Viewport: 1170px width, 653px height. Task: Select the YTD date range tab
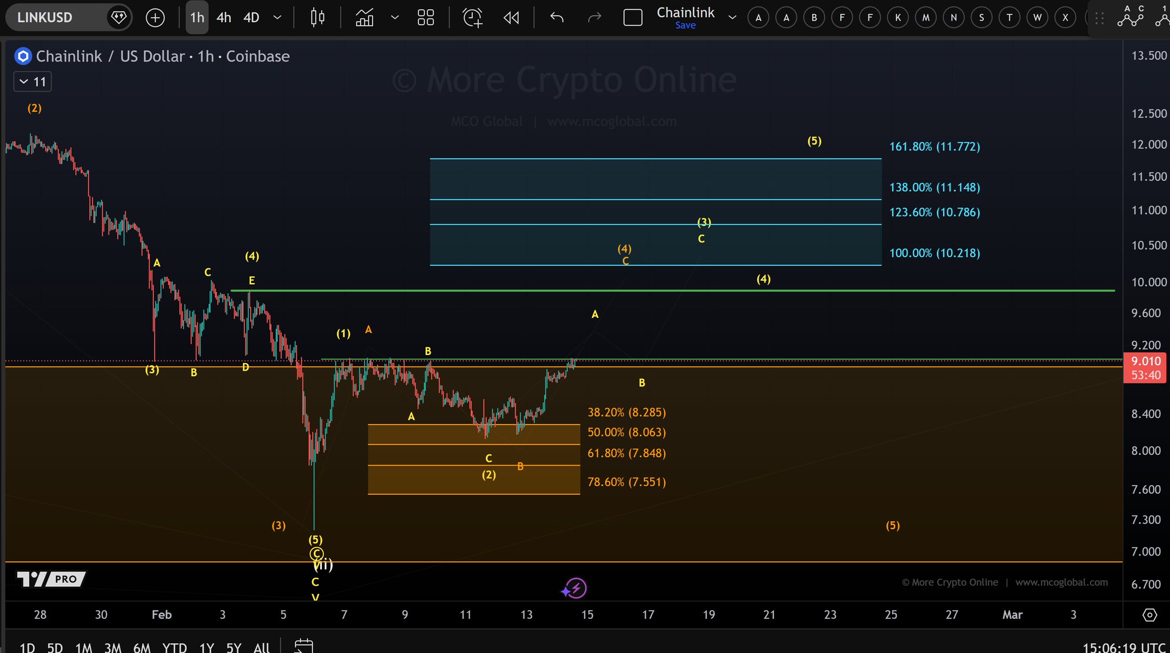pyautogui.click(x=174, y=647)
